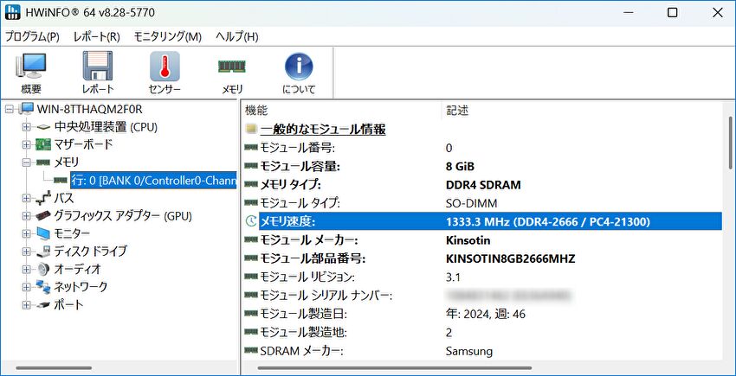Click the モジュール リビジョン label
The width and height of the screenshot is (736, 376).
[x=307, y=277]
